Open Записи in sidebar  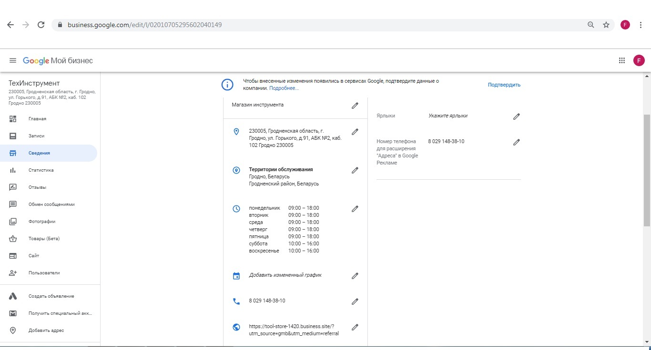tap(49, 136)
